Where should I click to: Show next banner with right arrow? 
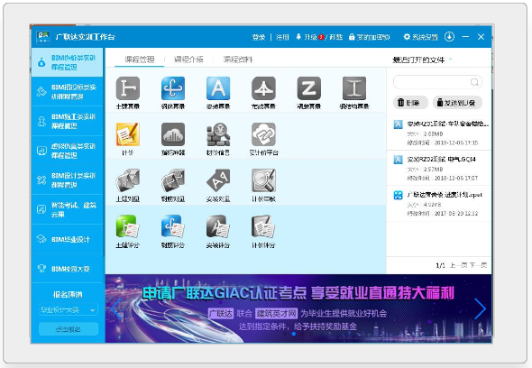click(480, 308)
